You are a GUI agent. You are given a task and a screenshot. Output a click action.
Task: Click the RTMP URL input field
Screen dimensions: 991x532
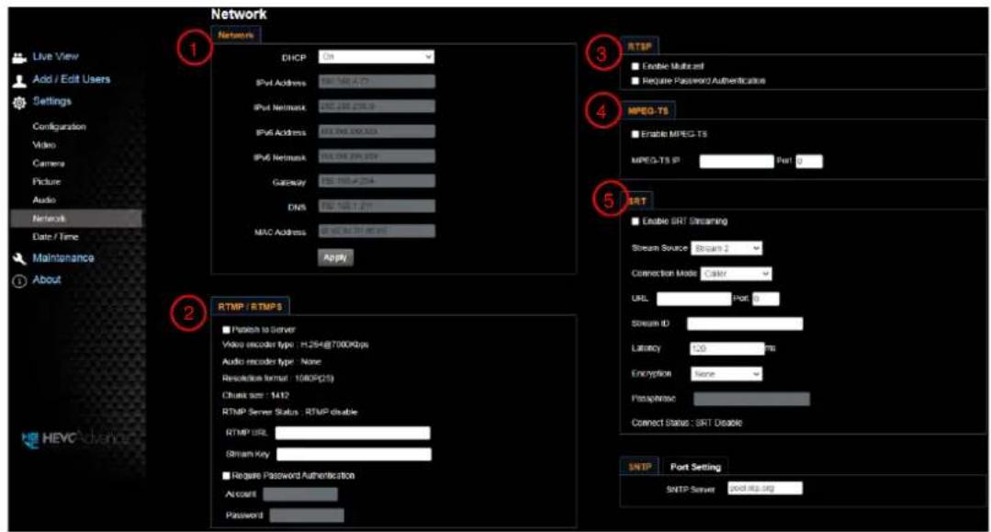click(353, 434)
